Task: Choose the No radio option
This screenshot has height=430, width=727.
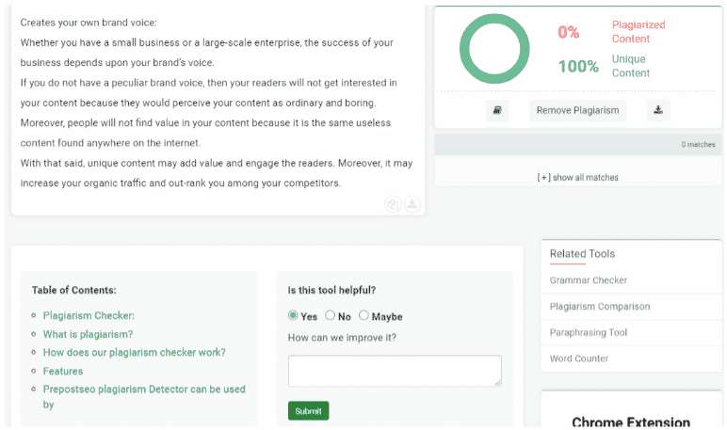Action: 331,315
